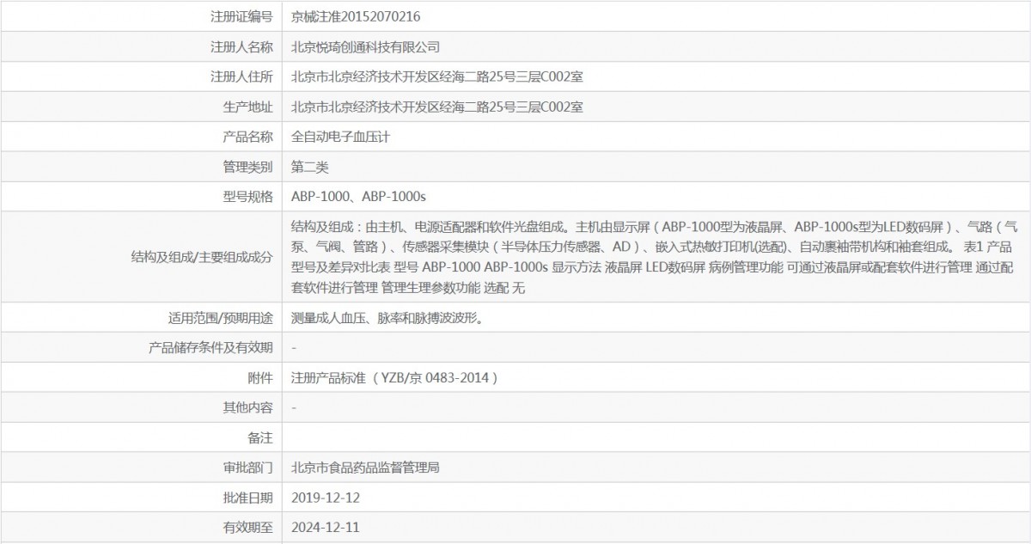Select model value ABP-1000、ABP-1000s
Image resolution: width=1031 pixels, height=544 pixels.
359,197
